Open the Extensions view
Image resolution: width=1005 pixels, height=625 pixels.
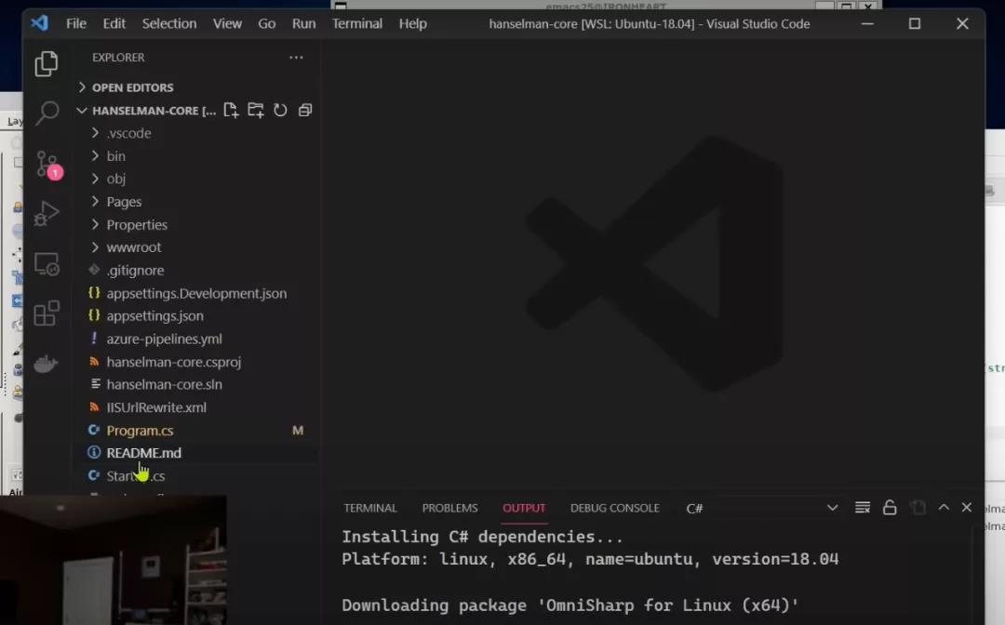47,313
